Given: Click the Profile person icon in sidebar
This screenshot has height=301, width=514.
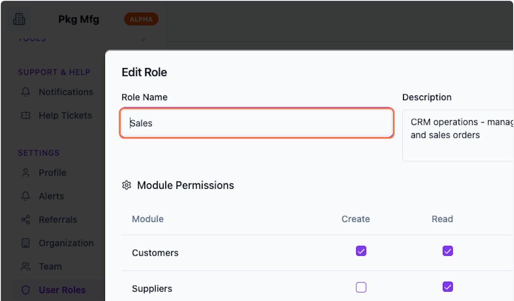Looking at the screenshot, I should click(25, 173).
